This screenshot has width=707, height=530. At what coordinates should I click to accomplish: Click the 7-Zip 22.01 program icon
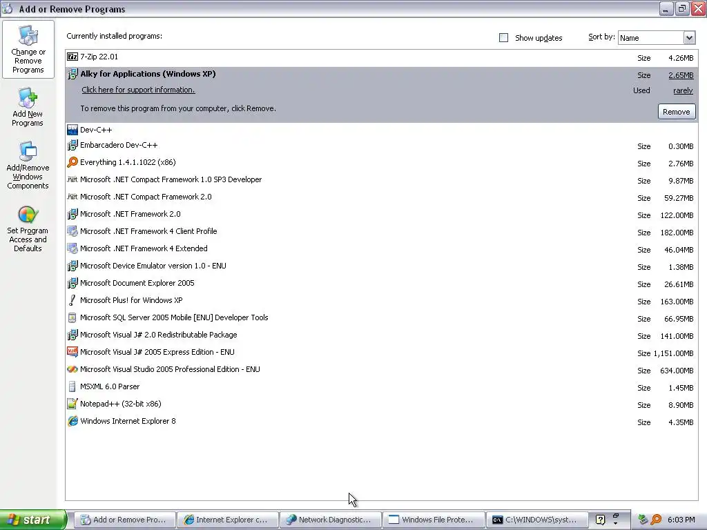(x=72, y=57)
